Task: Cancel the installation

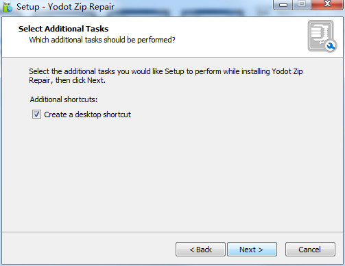Action: coord(310,250)
